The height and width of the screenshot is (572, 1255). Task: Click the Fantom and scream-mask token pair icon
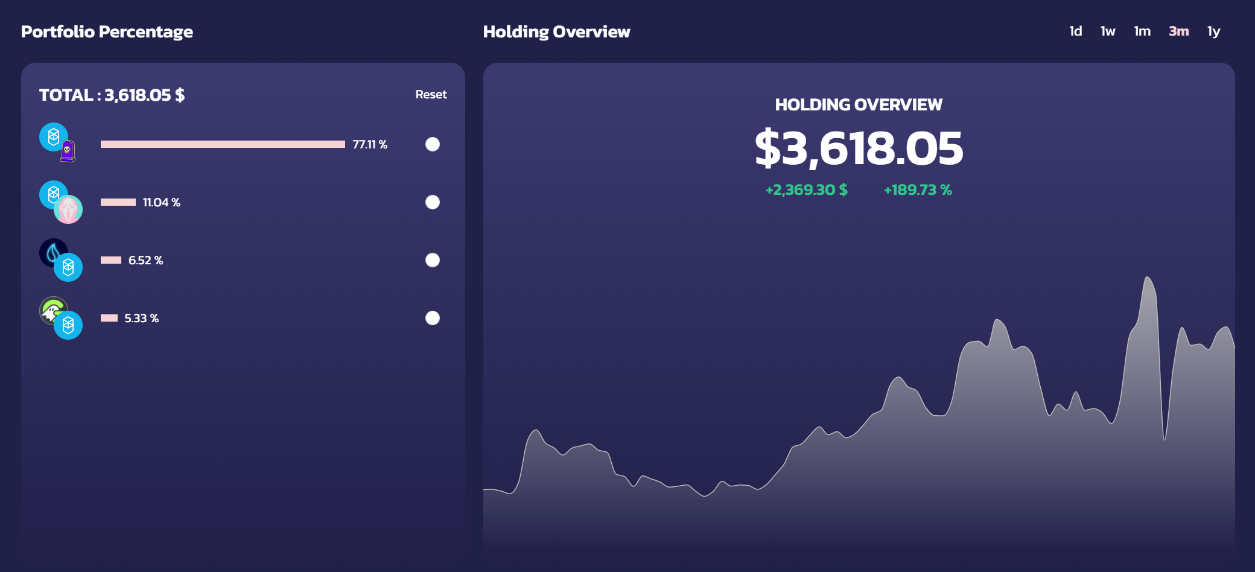coord(61,202)
